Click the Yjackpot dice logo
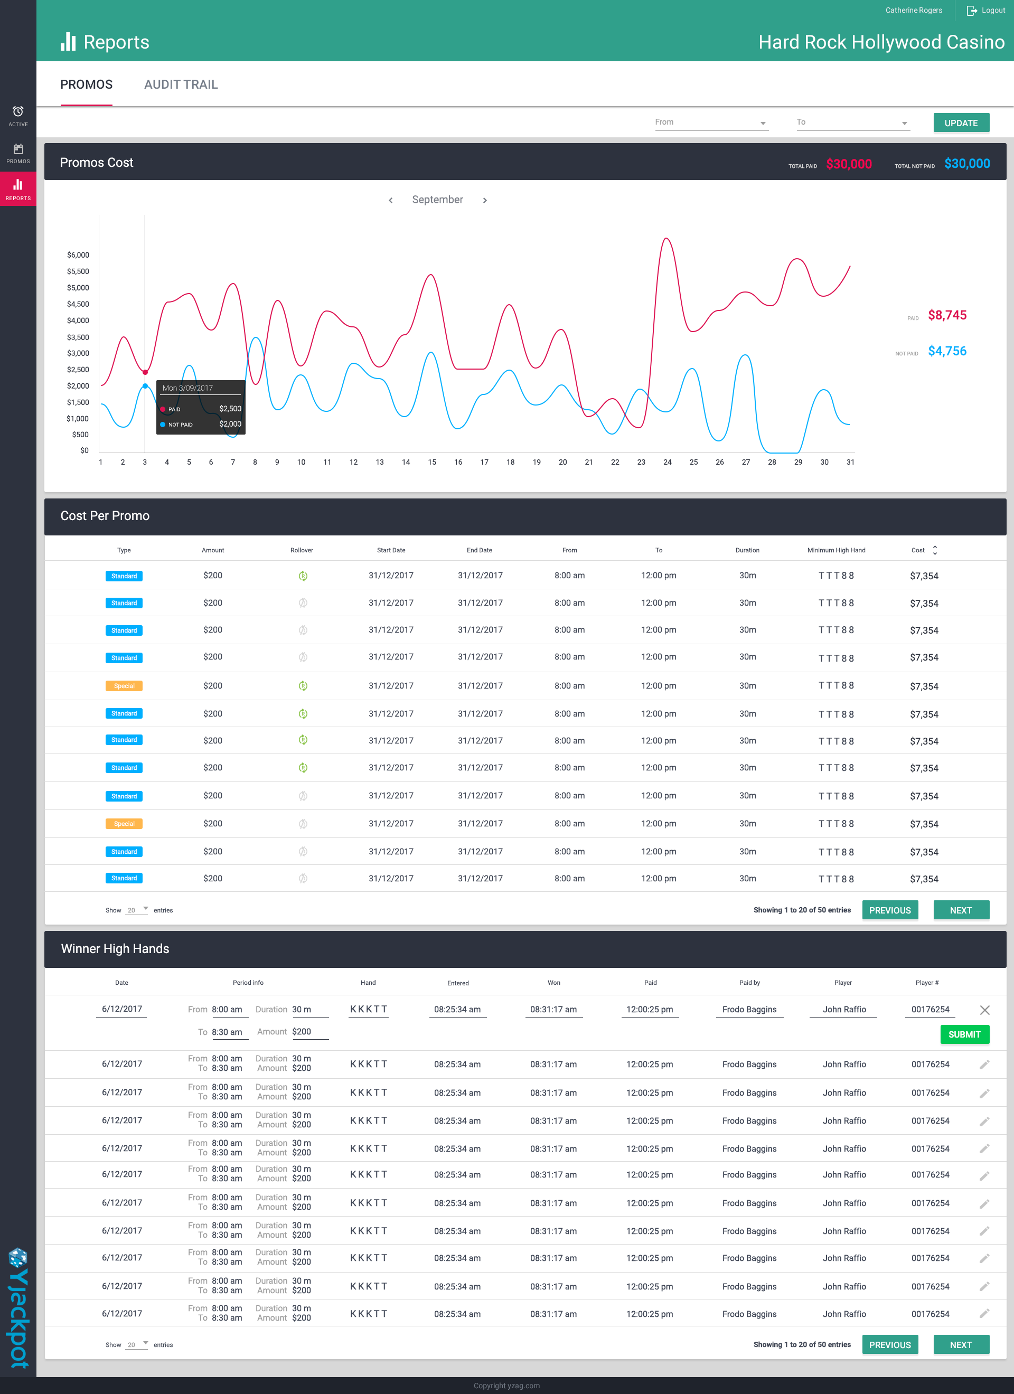Image resolution: width=1014 pixels, height=1394 pixels. [x=17, y=1258]
